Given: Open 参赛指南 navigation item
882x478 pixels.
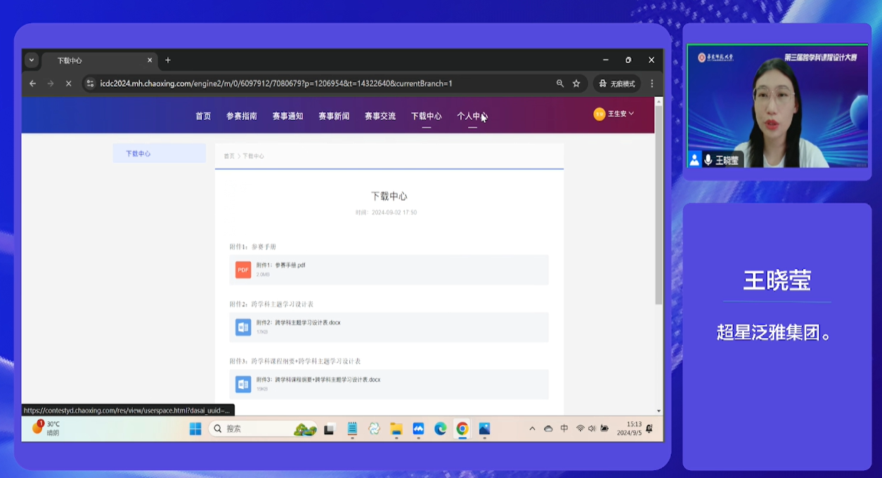Looking at the screenshot, I should (242, 117).
